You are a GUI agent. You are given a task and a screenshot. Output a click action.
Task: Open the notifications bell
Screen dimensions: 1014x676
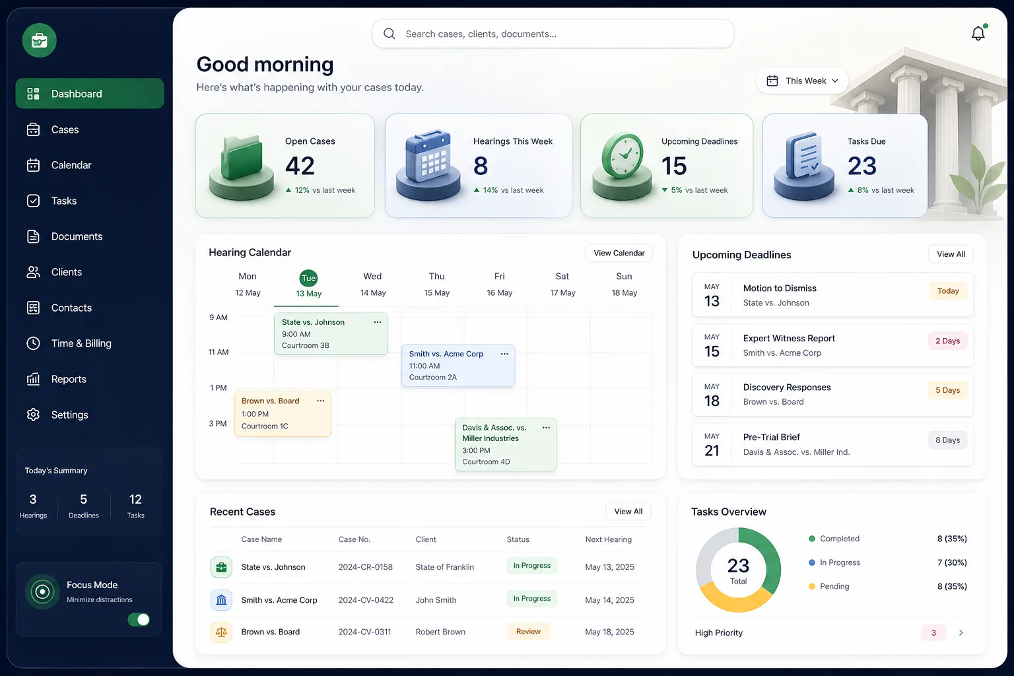tap(978, 33)
